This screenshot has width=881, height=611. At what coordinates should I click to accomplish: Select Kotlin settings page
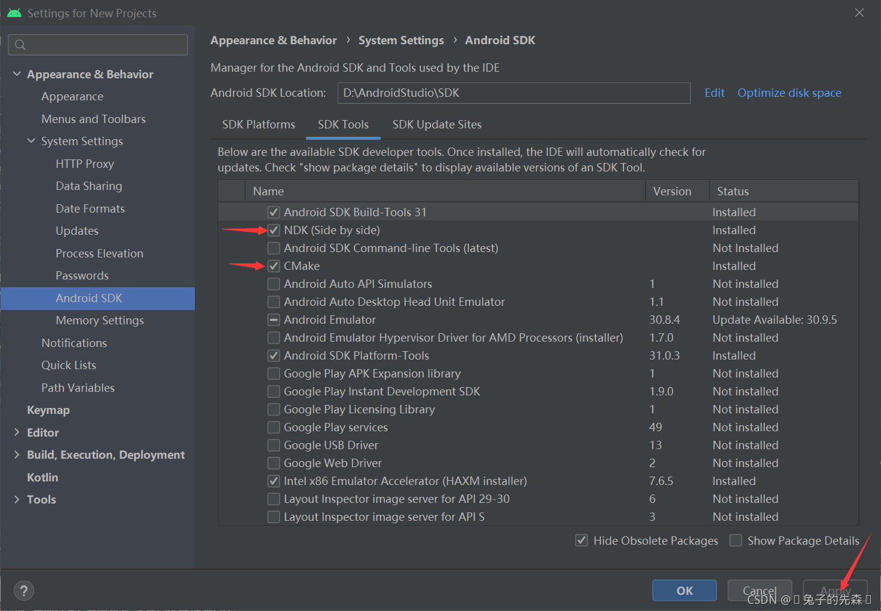click(x=42, y=477)
